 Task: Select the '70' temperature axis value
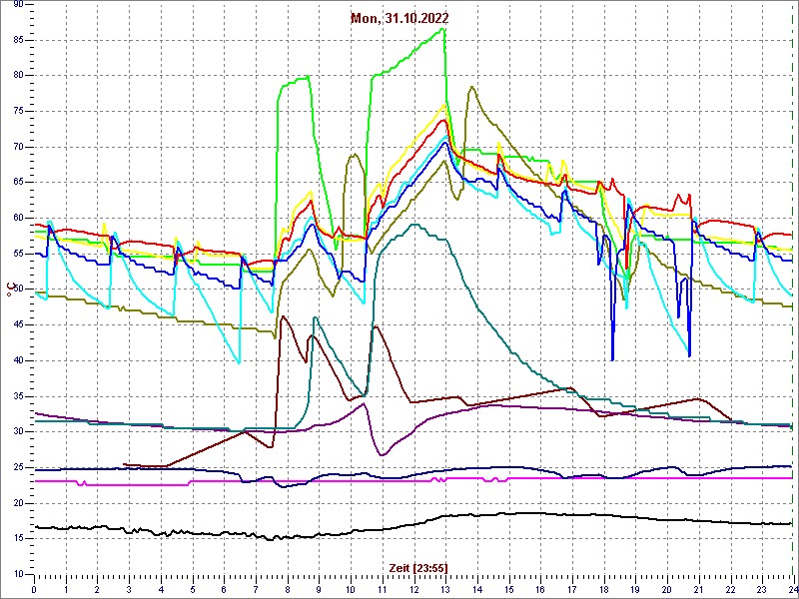pyautogui.click(x=18, y=147)
